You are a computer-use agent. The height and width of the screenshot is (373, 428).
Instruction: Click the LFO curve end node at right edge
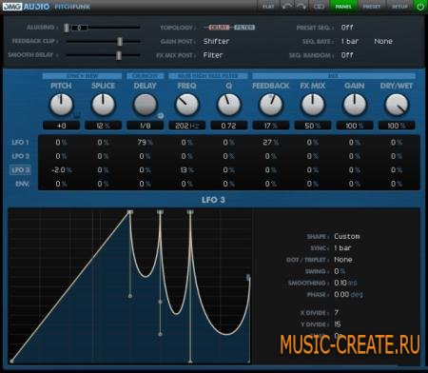point(248,278)
